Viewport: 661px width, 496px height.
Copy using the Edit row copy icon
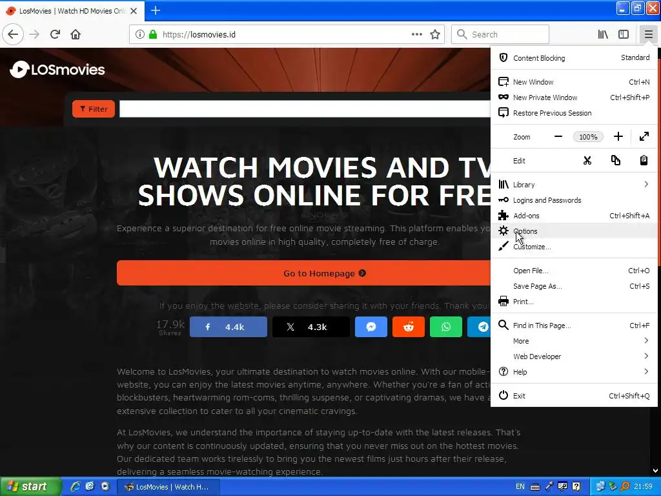point(615,160)
